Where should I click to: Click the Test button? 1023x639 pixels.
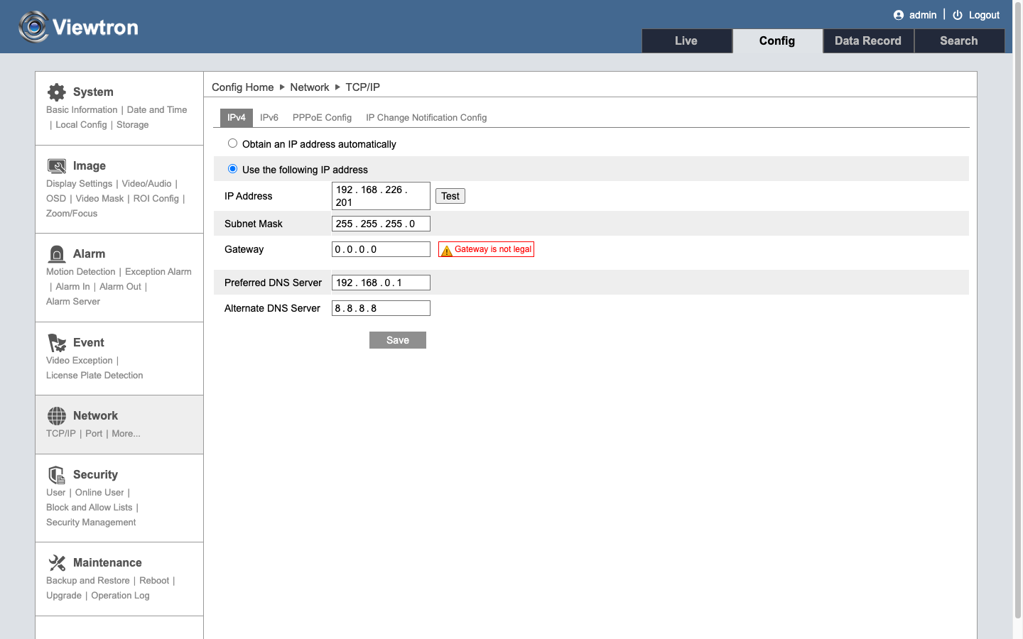coord(450,196)
